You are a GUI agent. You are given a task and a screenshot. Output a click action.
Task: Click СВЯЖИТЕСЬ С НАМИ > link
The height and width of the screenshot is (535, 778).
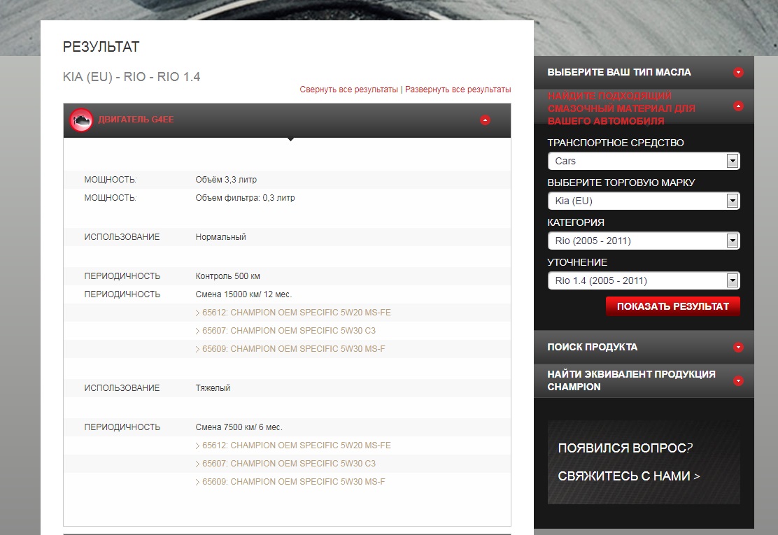(x=629, y=476)
